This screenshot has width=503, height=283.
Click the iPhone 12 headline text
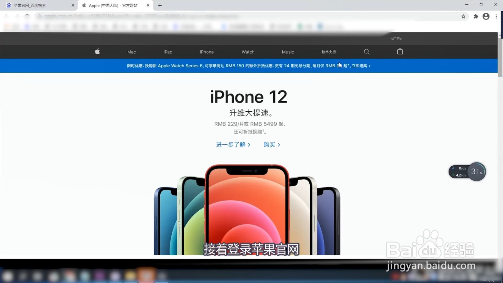point(249,97)
